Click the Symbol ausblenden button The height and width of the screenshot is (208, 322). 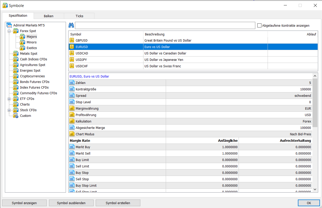pyautogui.click(x=71, y=203)
